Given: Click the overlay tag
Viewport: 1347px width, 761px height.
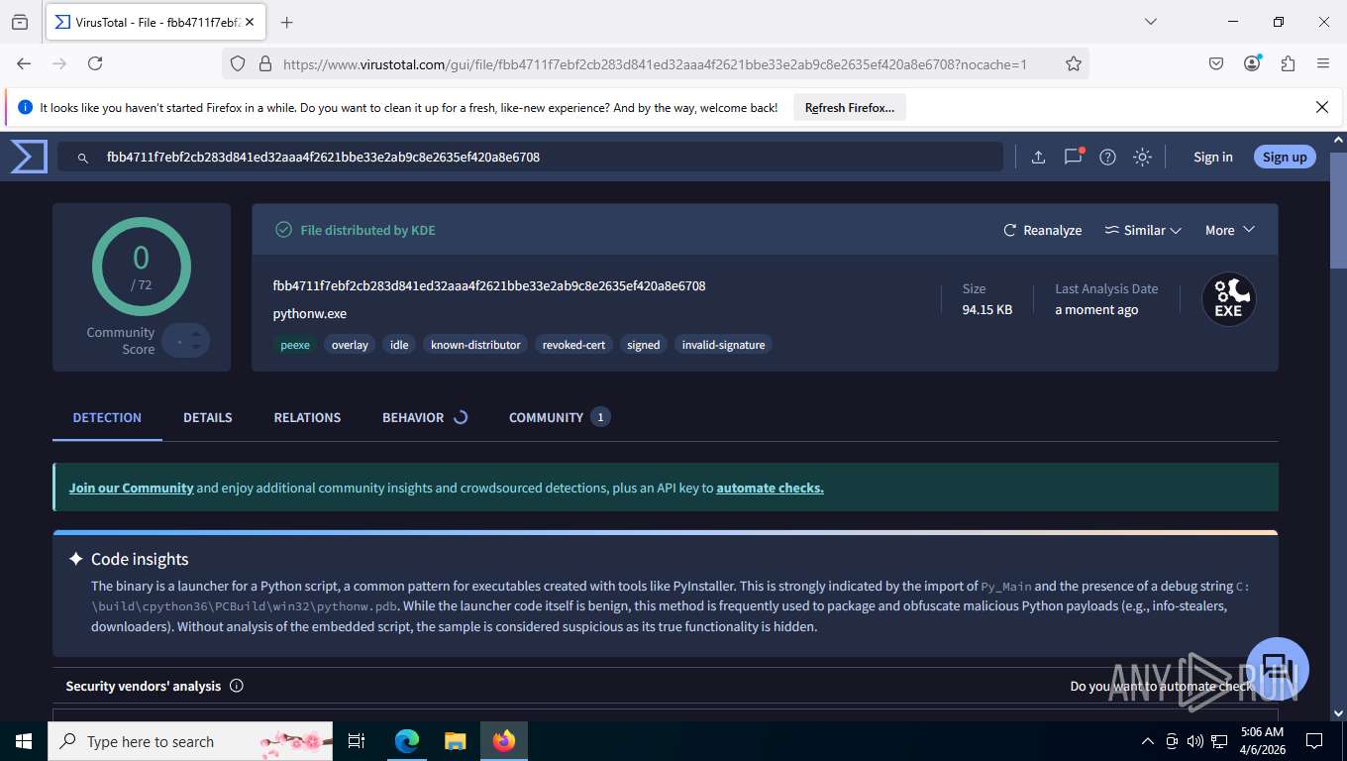Looking at the screenshot, I should (350, 345).
